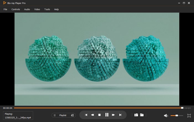The image size is (194, 122).
Task: Open the Help menu
Action: [x=57, y=9]
